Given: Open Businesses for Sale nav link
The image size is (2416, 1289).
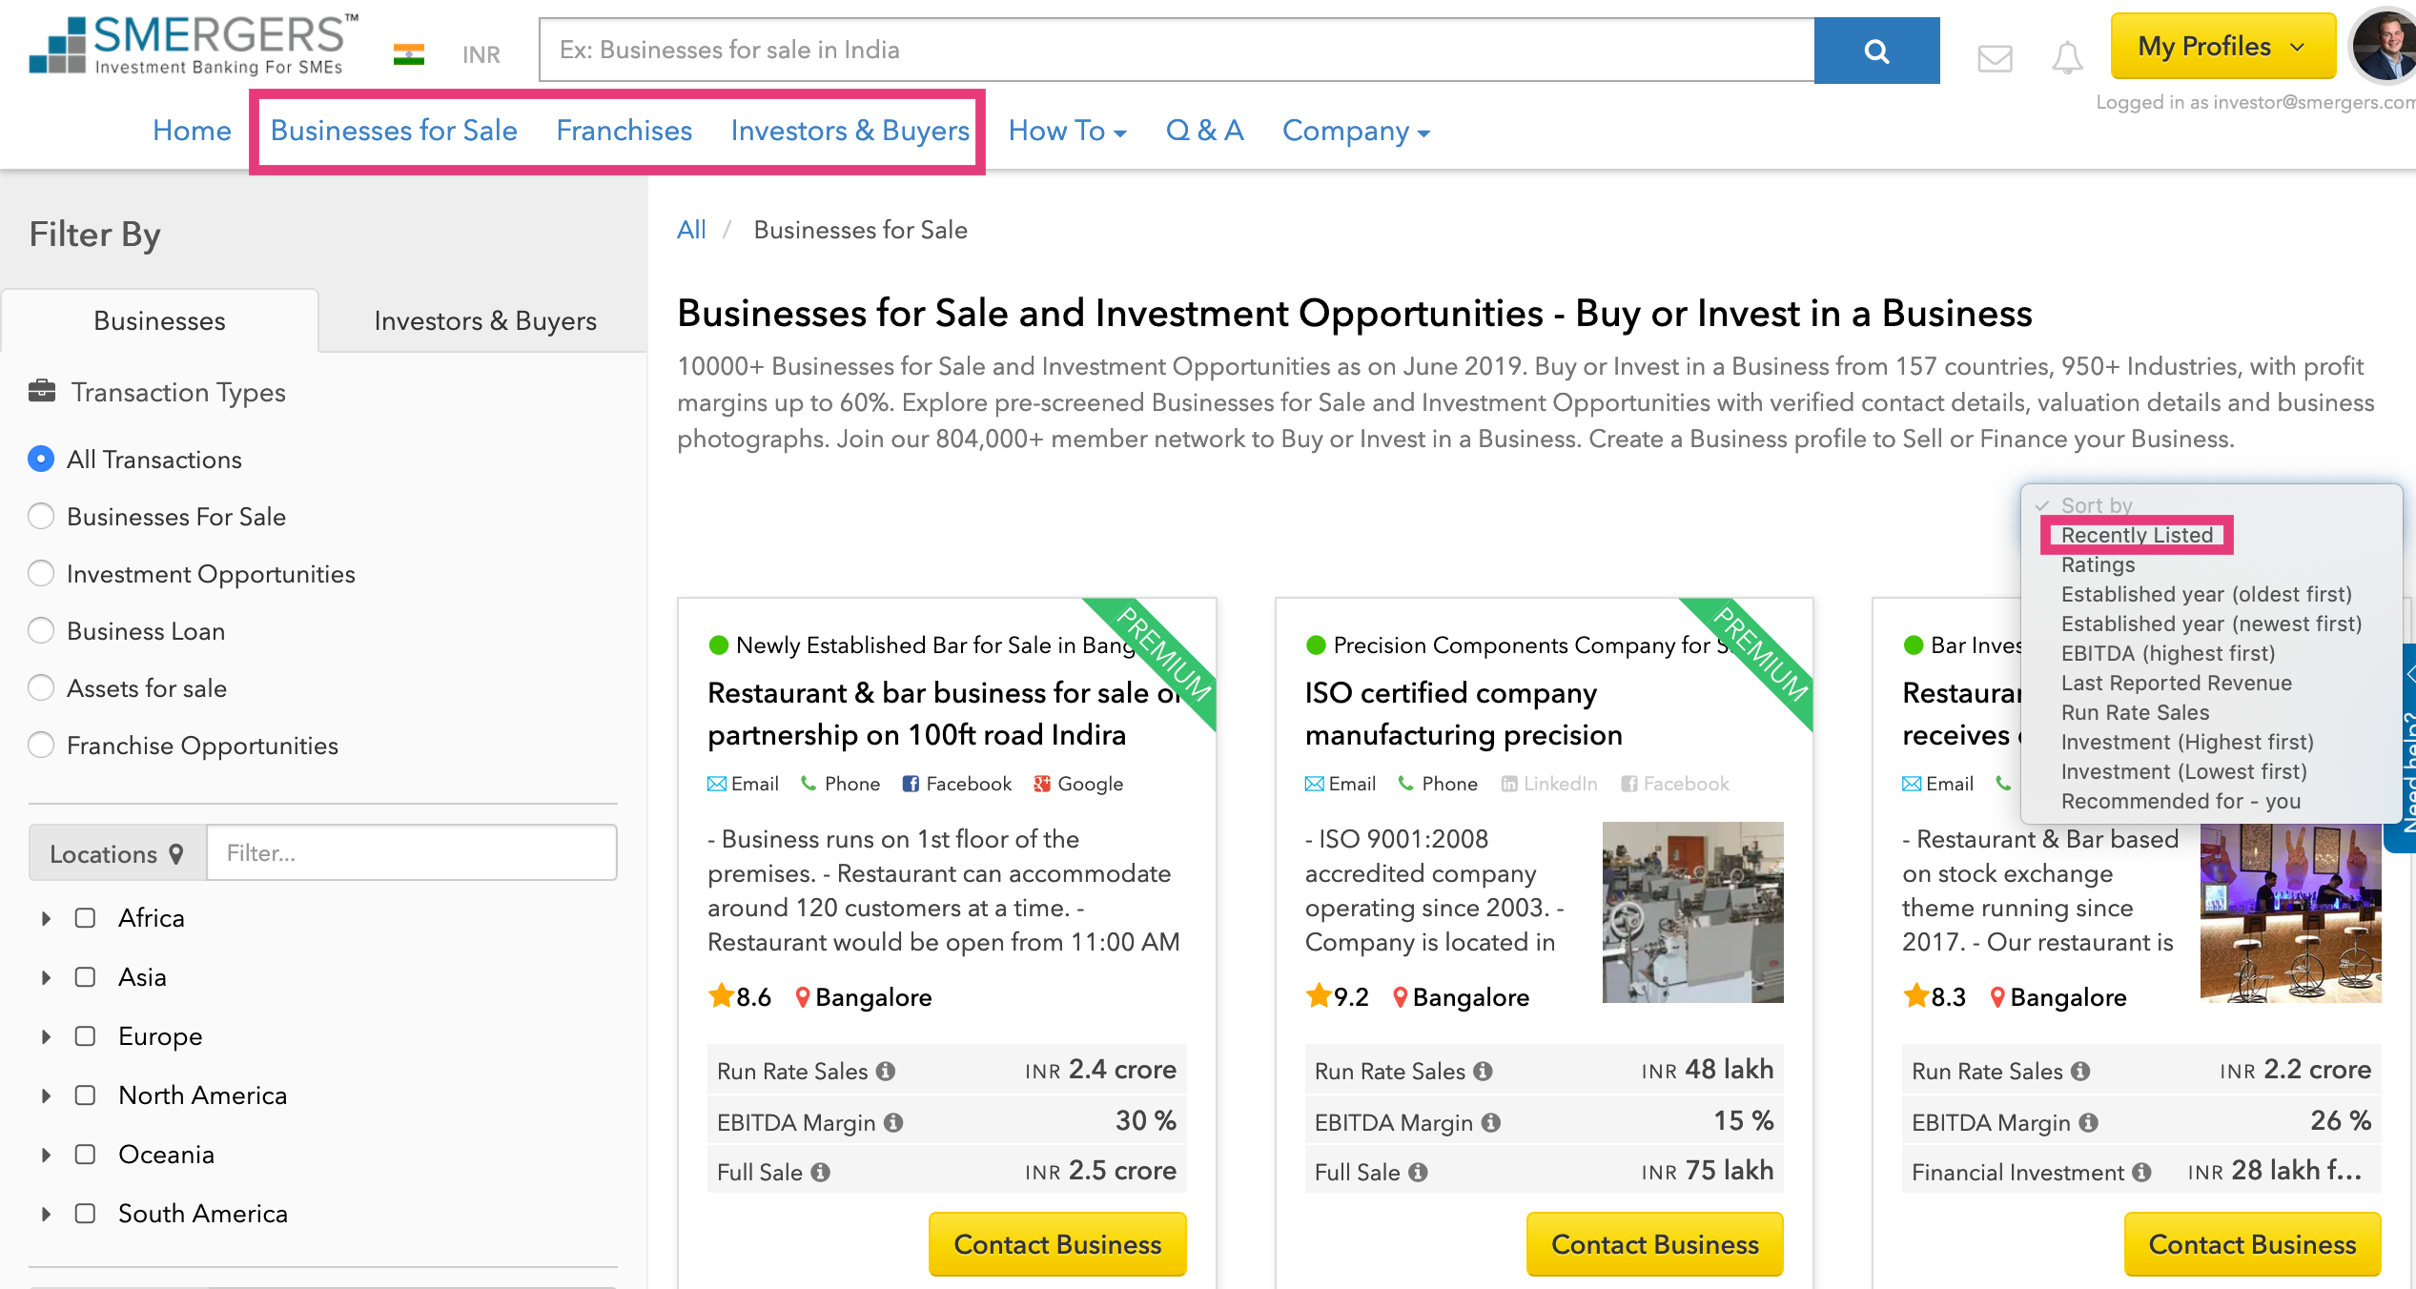Looking at the screenshot, I should click(394, 131).
